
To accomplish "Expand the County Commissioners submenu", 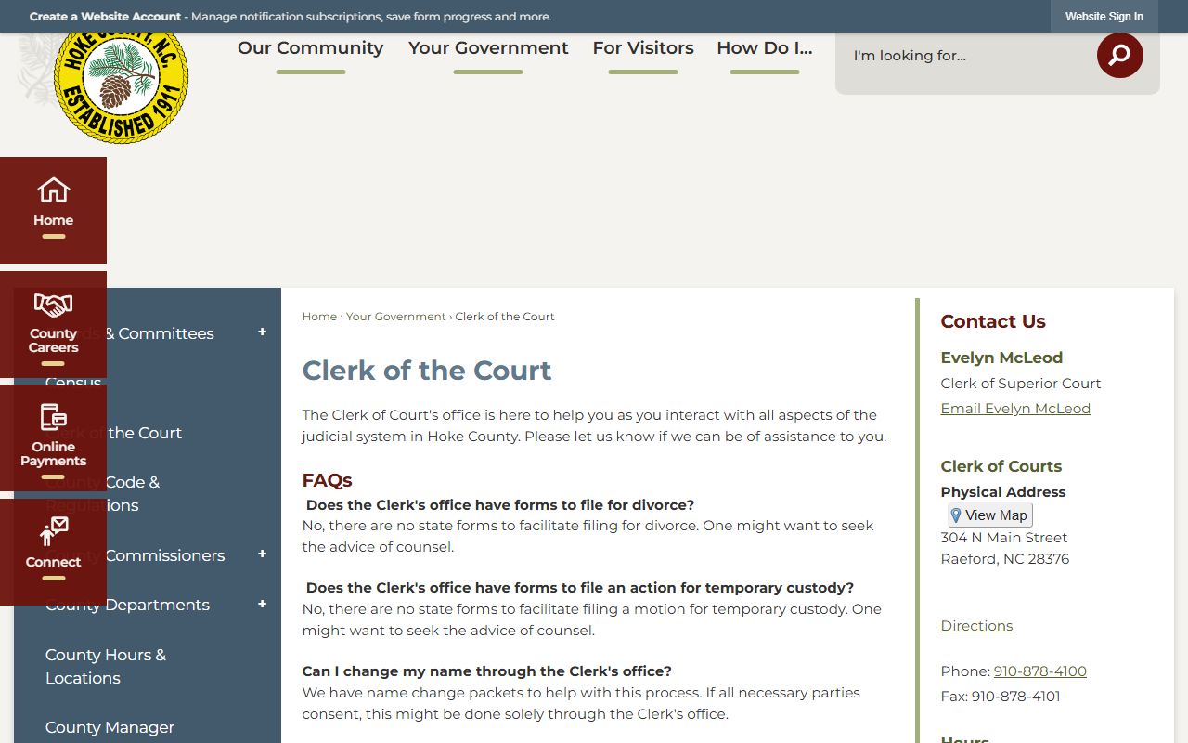I will (262, 554).
